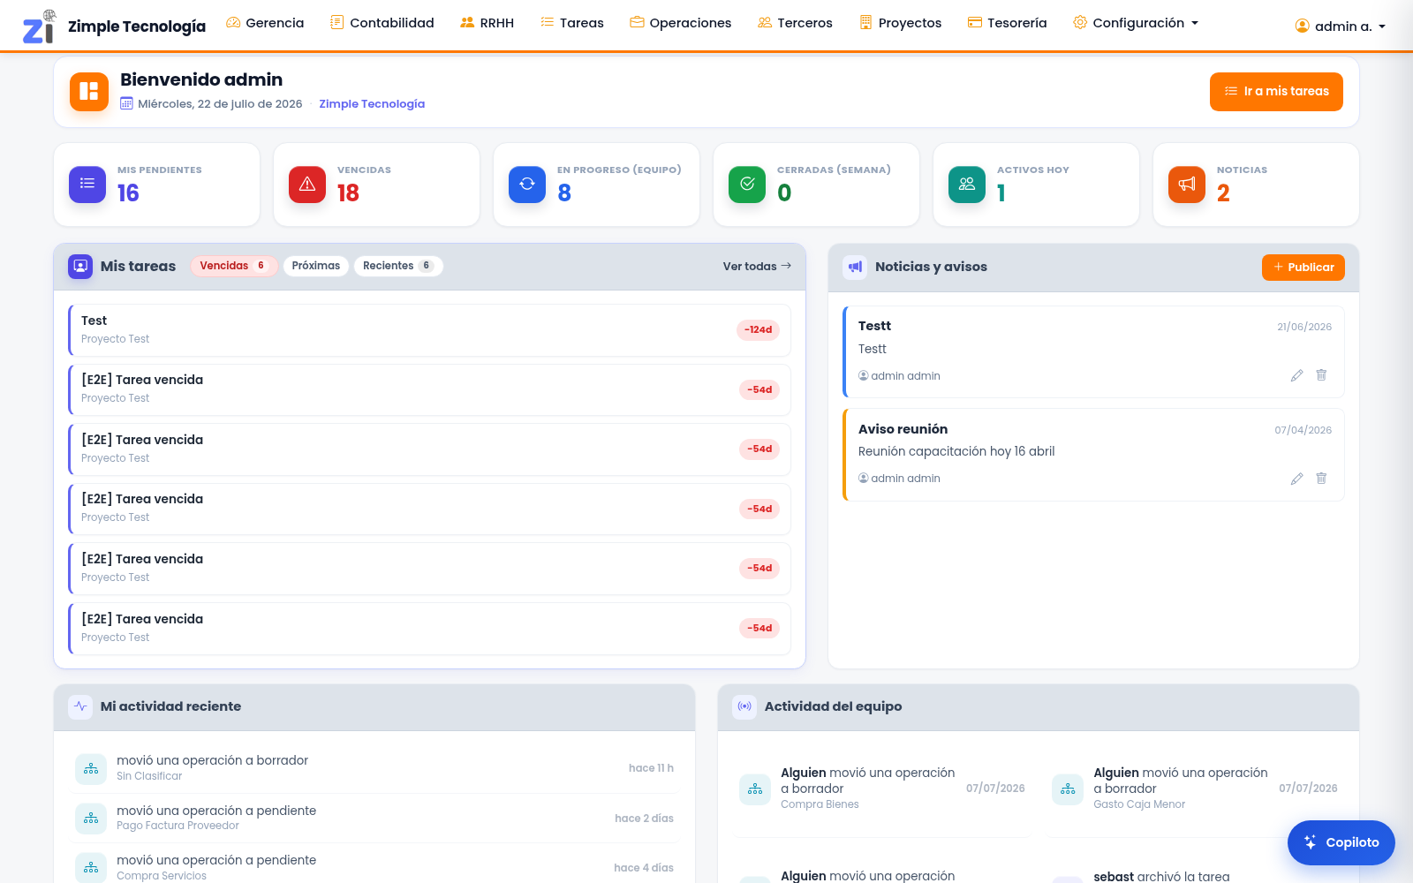Edit the Testt news item pencil icon

(x=1296, y=375)
